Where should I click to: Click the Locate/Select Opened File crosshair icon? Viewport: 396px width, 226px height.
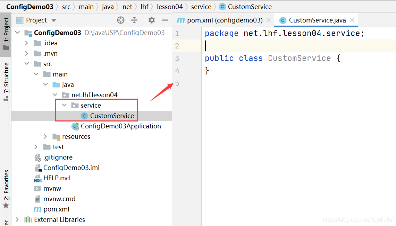pyautogui.click(x=121, y=20)
